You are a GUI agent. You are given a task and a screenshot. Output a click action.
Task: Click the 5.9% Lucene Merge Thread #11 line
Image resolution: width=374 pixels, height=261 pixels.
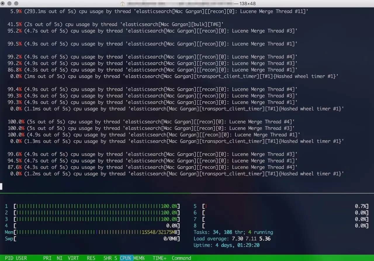[159, 11]
